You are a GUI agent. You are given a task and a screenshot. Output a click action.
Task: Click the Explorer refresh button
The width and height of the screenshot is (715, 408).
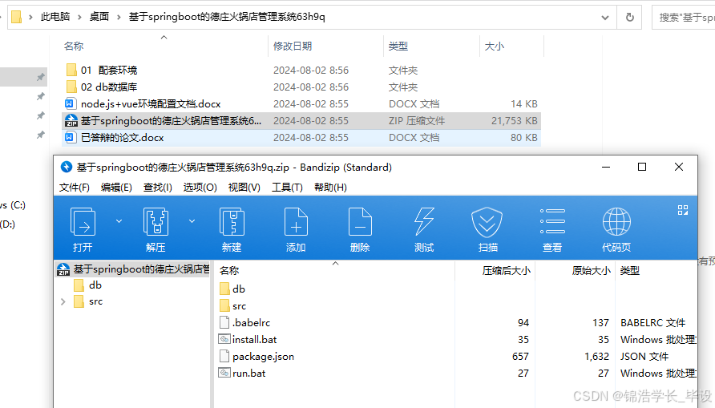tap(630, 18)
